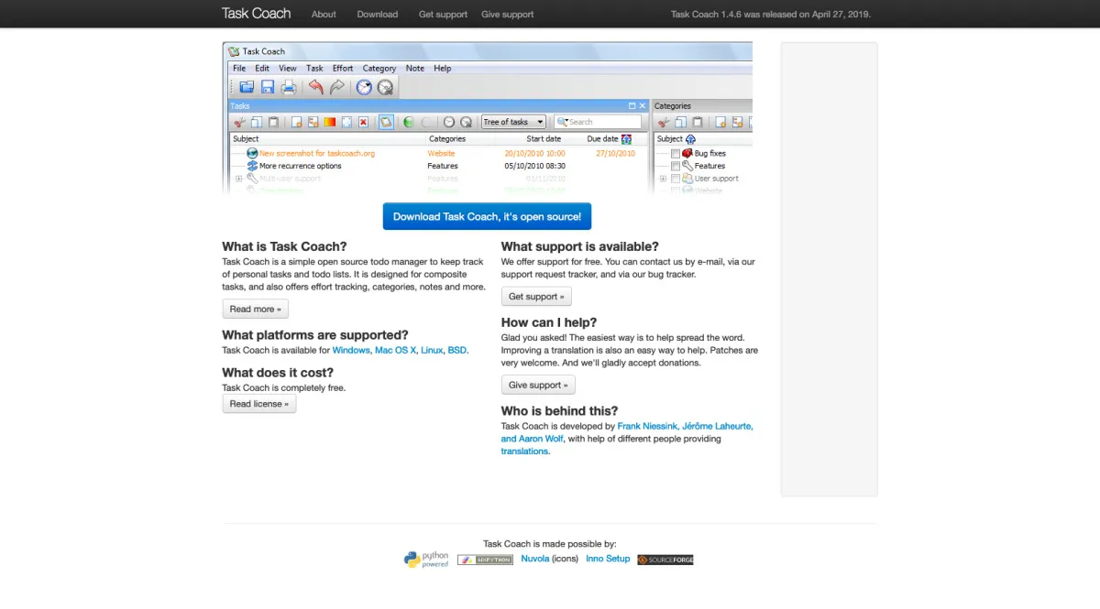Screen dimensions: 1100x609
Task: Open the File menu in the screenshot
Action: coord(239,68)
